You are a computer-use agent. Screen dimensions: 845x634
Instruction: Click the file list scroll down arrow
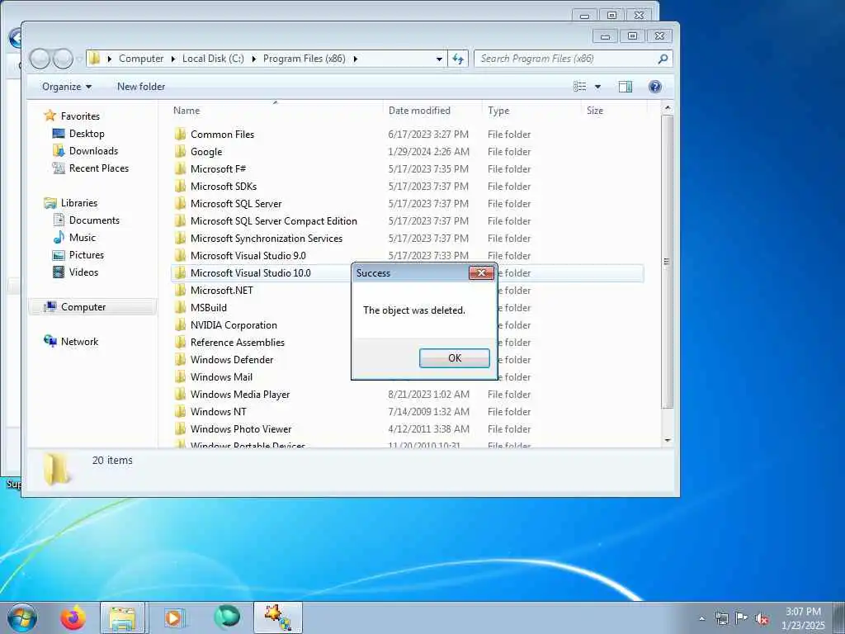tap(668, 441)
